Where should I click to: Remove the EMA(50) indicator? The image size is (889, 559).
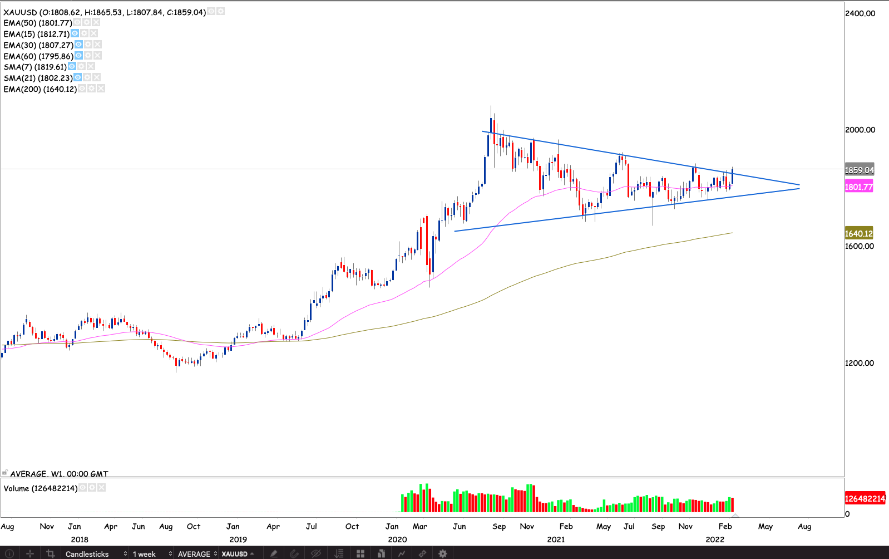pos(96,22)
